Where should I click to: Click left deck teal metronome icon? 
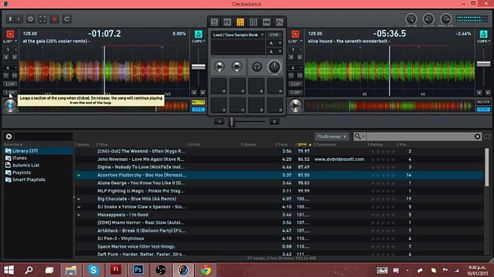click(x=198, y=34)
